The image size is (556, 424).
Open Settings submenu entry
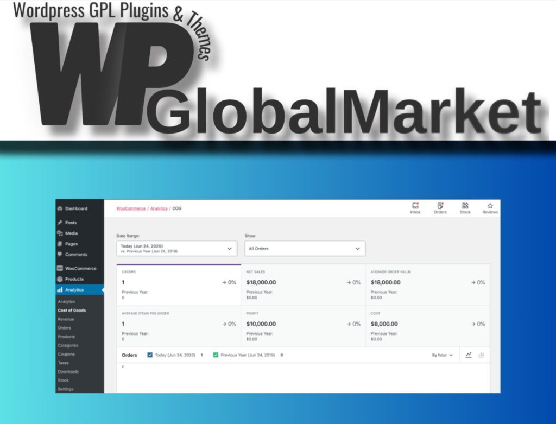pos(66,389)
